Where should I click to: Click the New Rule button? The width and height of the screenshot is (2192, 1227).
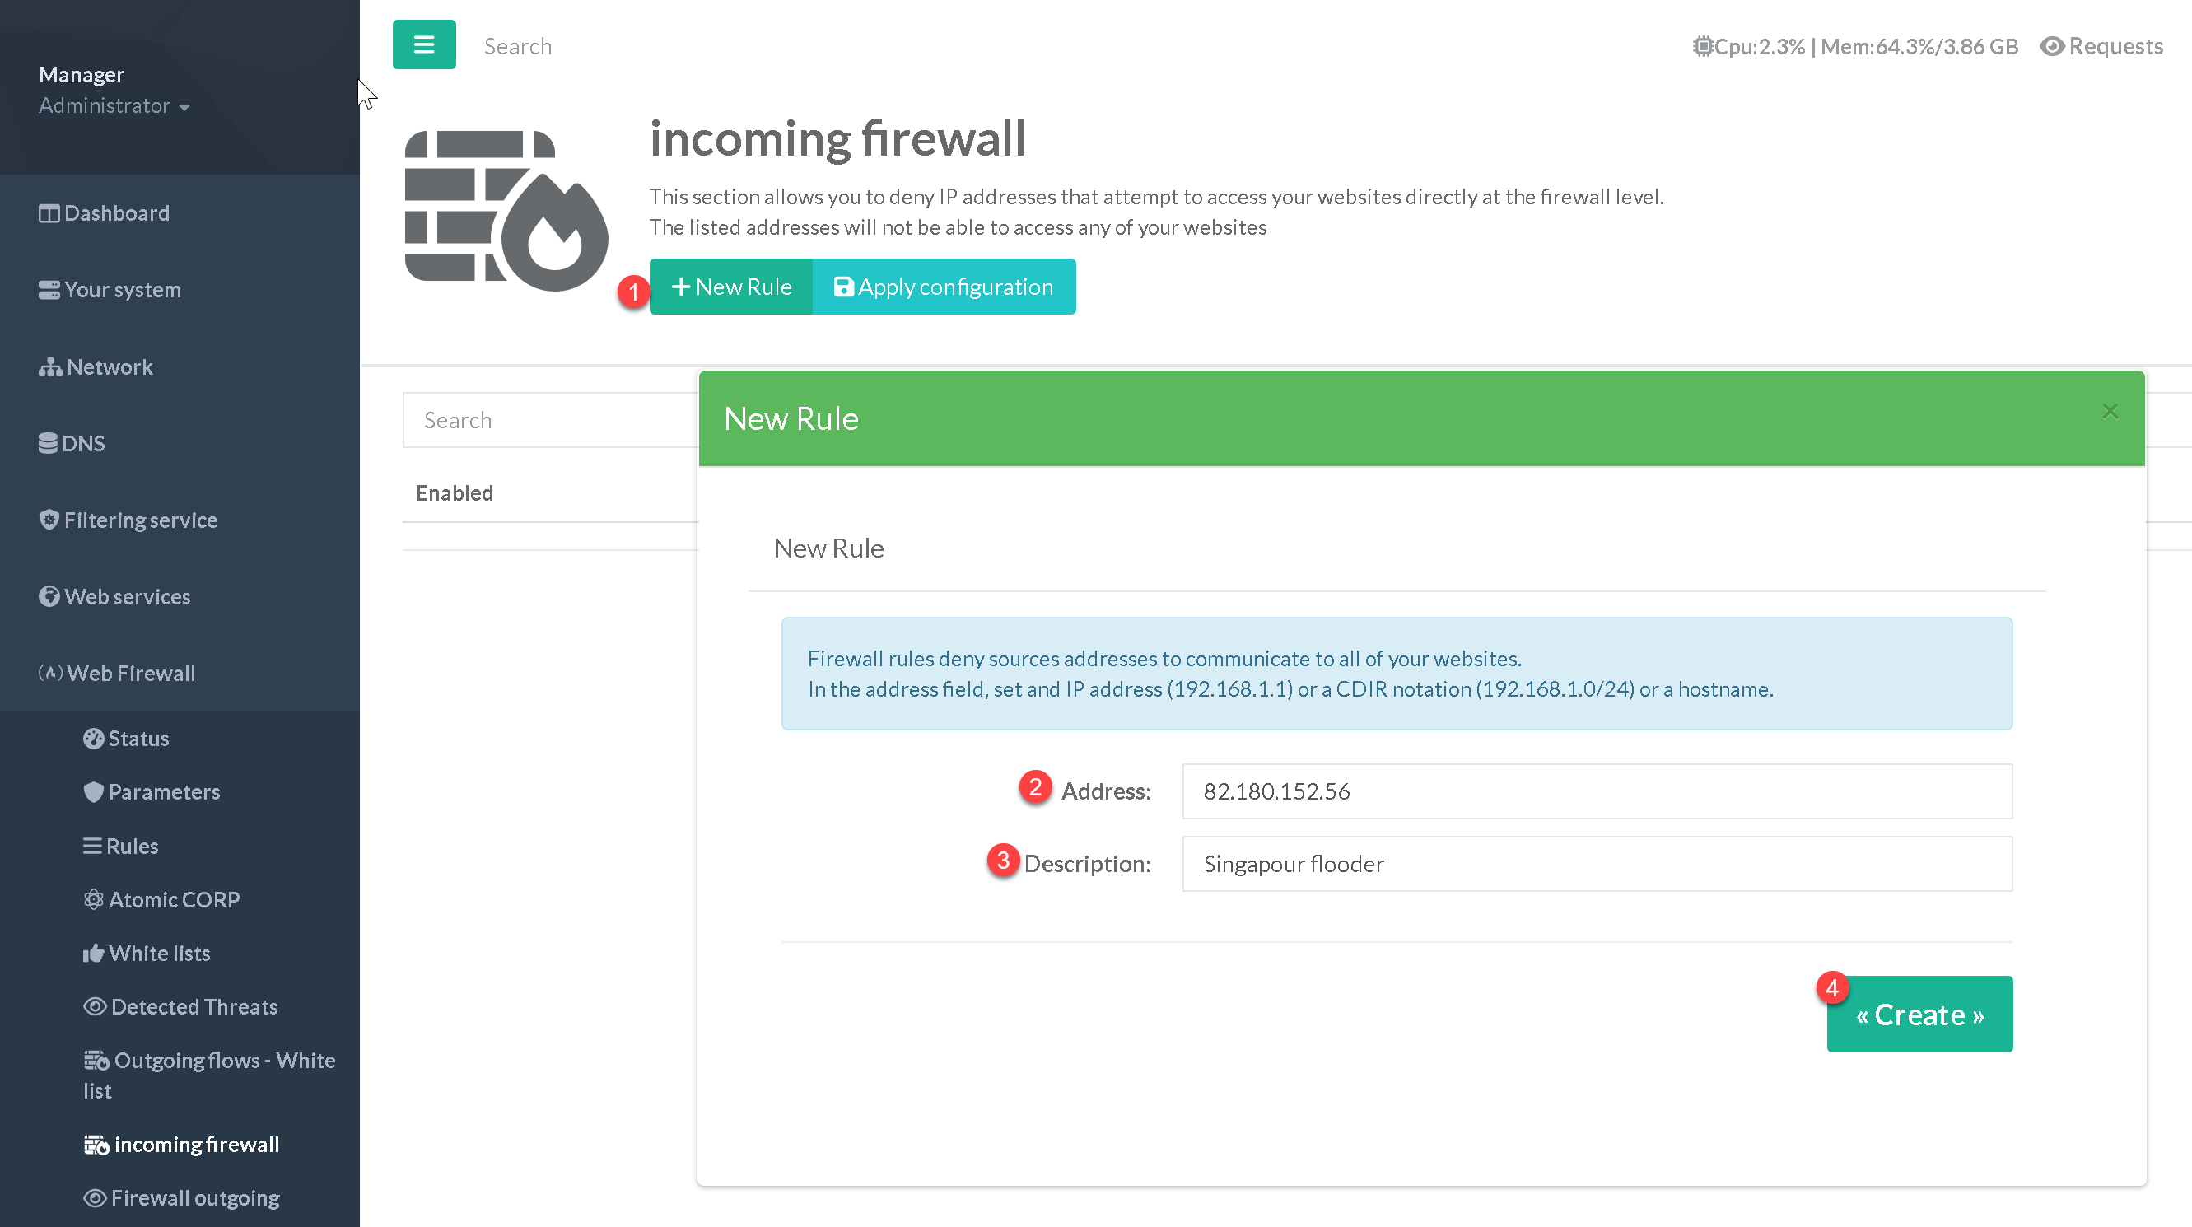pyautogui.click(x=731, y=287)
